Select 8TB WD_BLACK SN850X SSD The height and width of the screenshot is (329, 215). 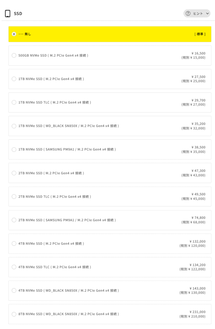point(14,314)
